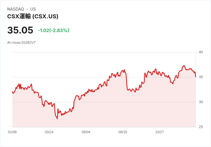Click the At close:2026/1/7 date text
Viewport: 211px width, 147px height.
coord(21,43)
